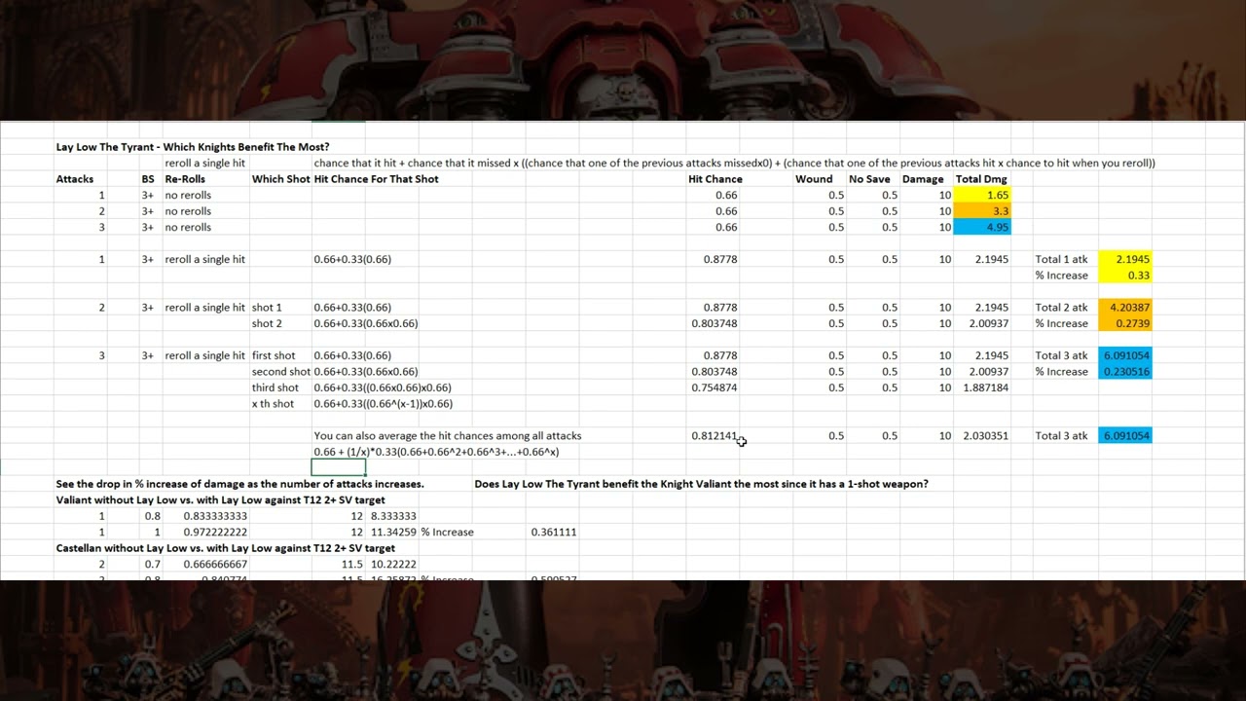Select the title cell 'Lay Low The Tyrant - Which Knights Benefit The Most?'

point(193,147)
